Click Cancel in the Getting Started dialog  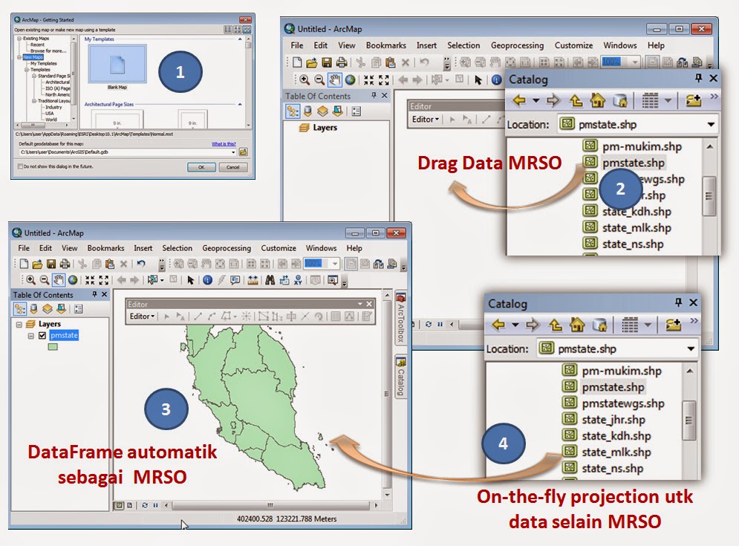(232, 167)
